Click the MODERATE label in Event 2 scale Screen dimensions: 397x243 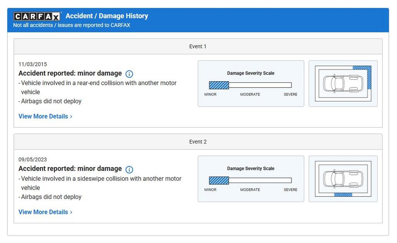pyautogui.click(x=250, y=190)
